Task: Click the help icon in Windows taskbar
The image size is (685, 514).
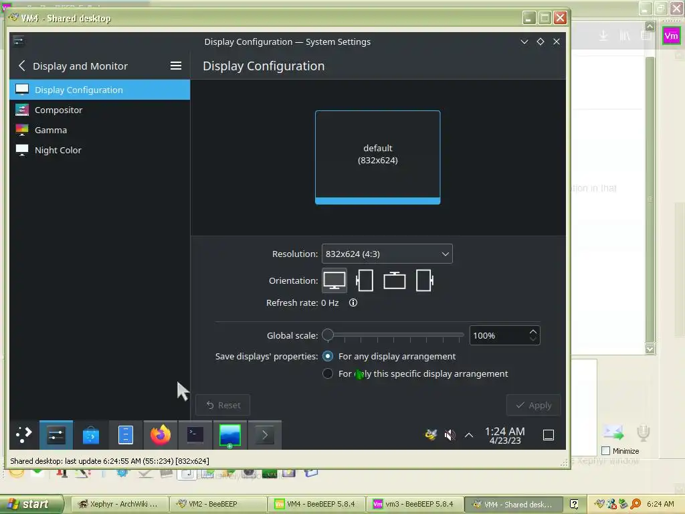Action: click(574, 504)
